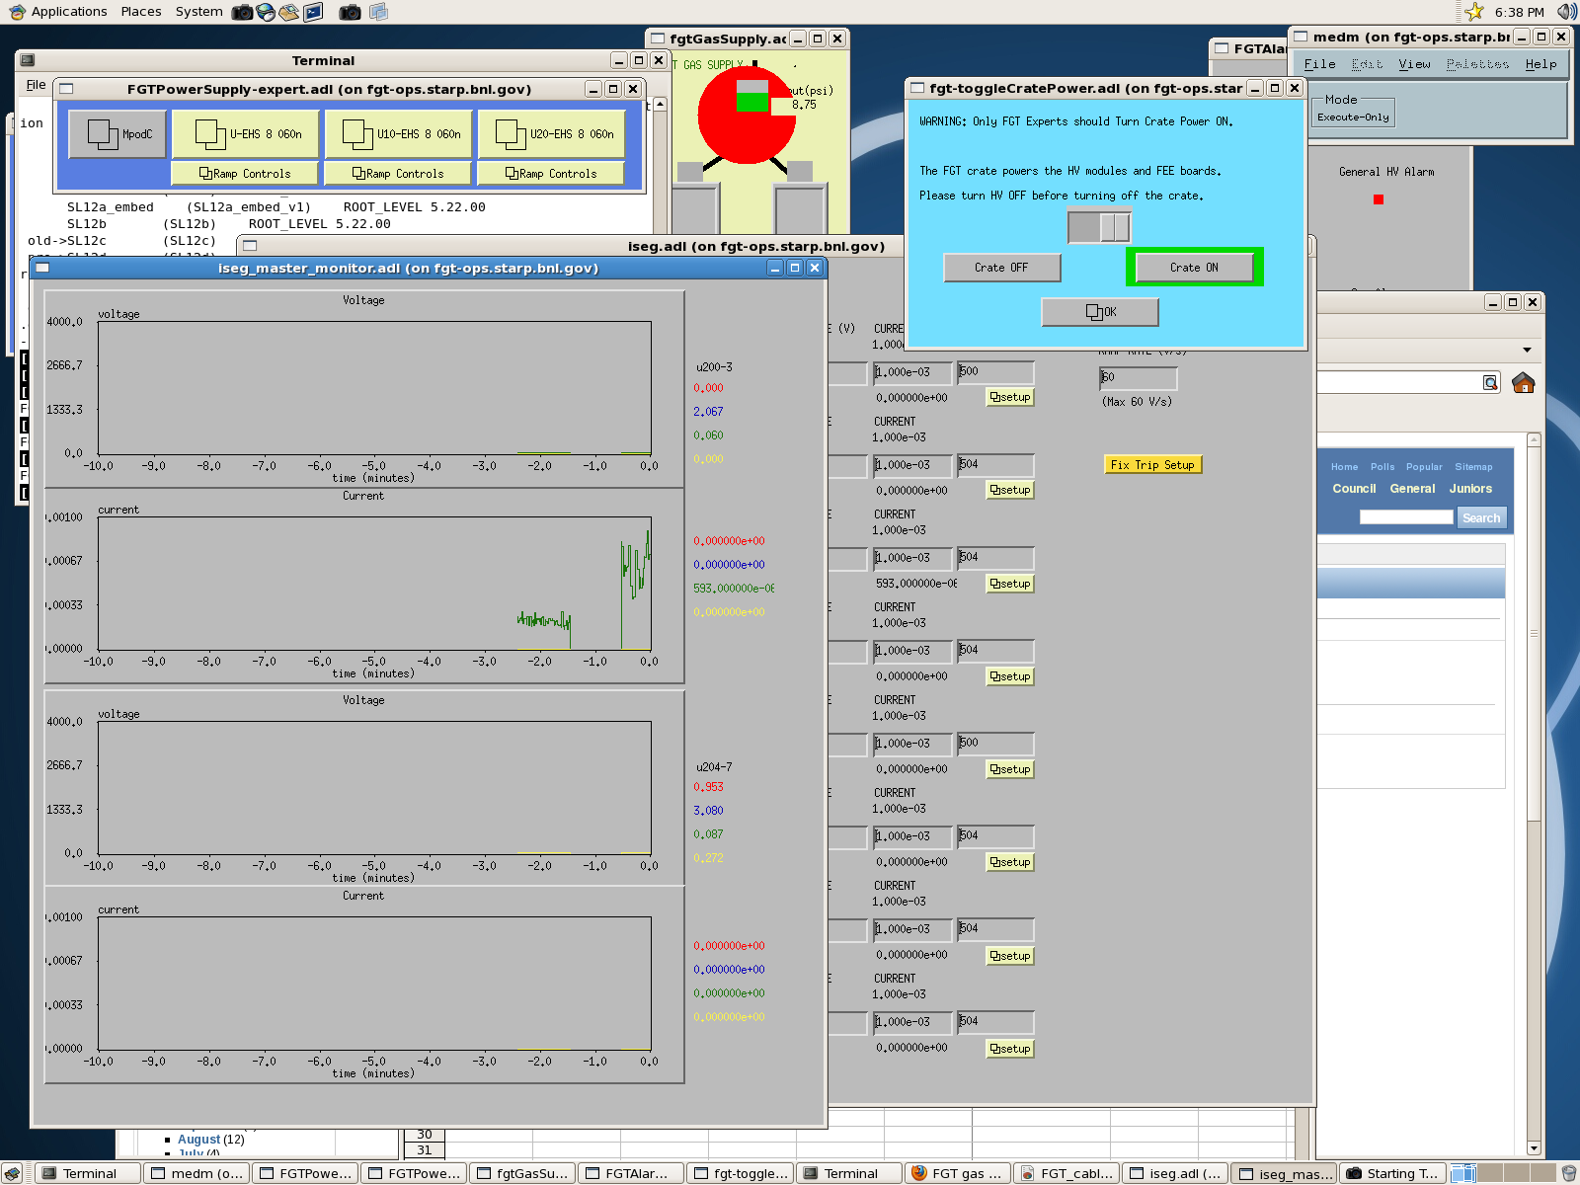Switch to Starting T... taskbar window
Screen dimensions: 1580x1185
[x=1392, y=1173]
